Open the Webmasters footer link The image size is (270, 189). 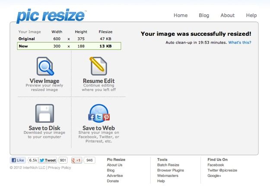pos(168,176)
